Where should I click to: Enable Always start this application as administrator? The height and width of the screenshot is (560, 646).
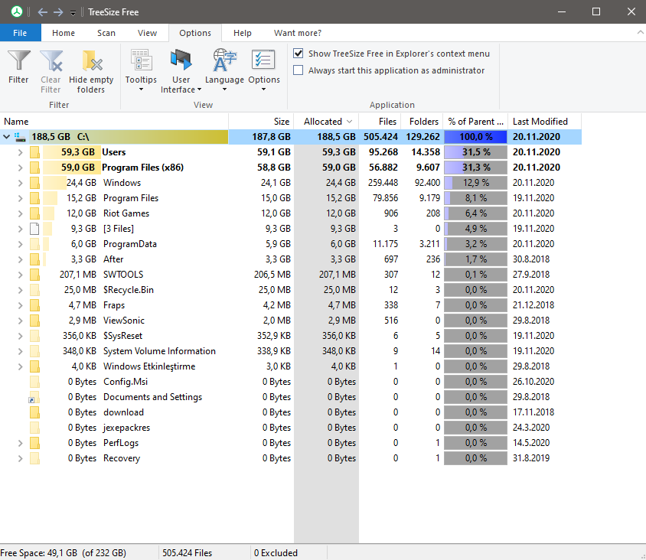pos(299,70)
